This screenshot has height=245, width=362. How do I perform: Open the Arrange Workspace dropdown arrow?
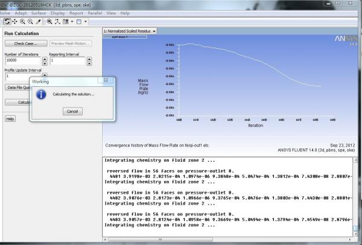(72, 22)
